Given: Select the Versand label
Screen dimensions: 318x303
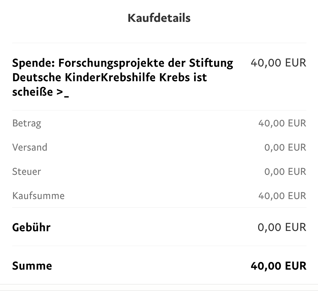Looking at the screenshot, I should coord(29,147).
